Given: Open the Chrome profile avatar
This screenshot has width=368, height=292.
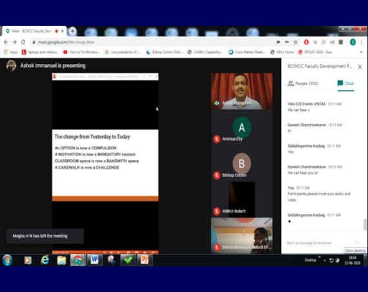Looking at the screenshot, I should [353, 42].
